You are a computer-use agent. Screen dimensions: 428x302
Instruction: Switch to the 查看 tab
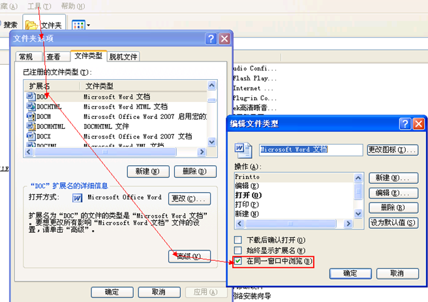coord(53,57)
